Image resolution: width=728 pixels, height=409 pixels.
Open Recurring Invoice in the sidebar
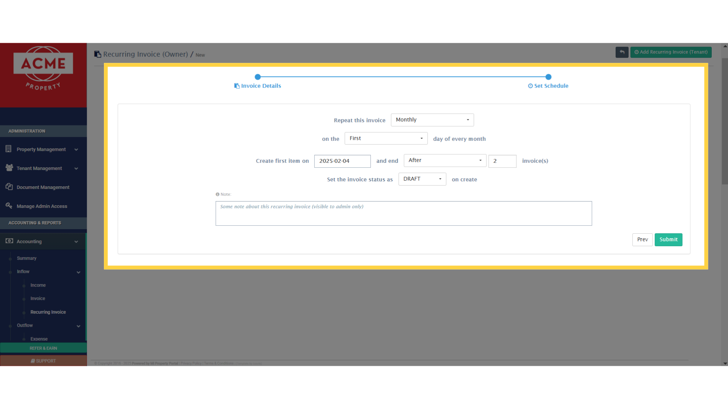pos(48,312)
